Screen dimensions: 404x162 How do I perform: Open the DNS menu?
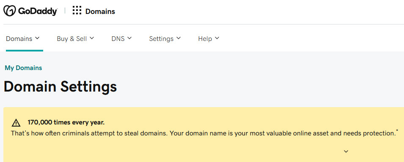coord(121,38)
